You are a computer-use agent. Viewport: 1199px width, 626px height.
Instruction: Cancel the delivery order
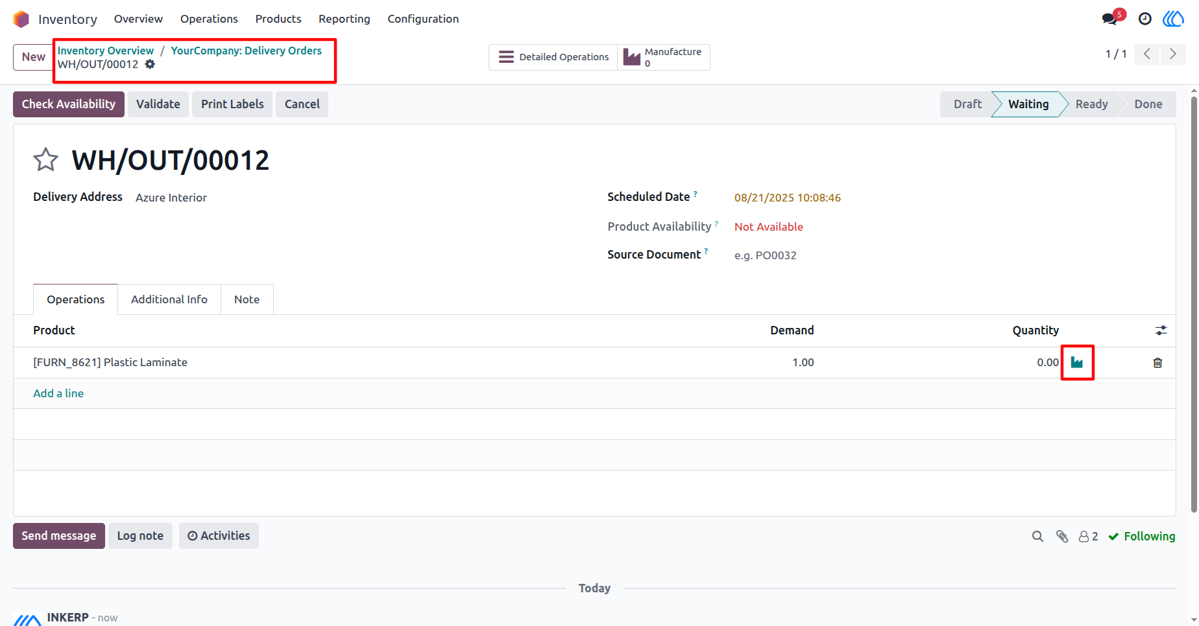302,104
